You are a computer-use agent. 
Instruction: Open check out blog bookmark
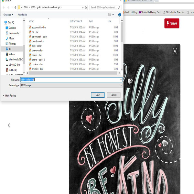(x=130, y=12)
